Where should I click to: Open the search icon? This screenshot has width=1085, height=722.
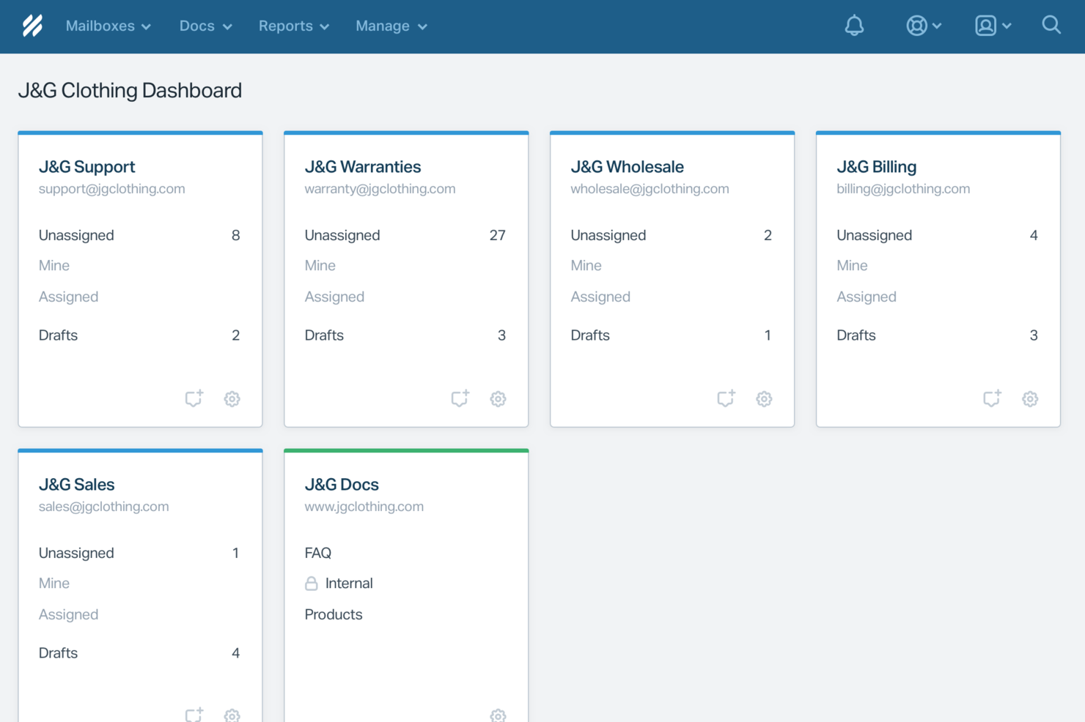click(x=1051, y=26)
